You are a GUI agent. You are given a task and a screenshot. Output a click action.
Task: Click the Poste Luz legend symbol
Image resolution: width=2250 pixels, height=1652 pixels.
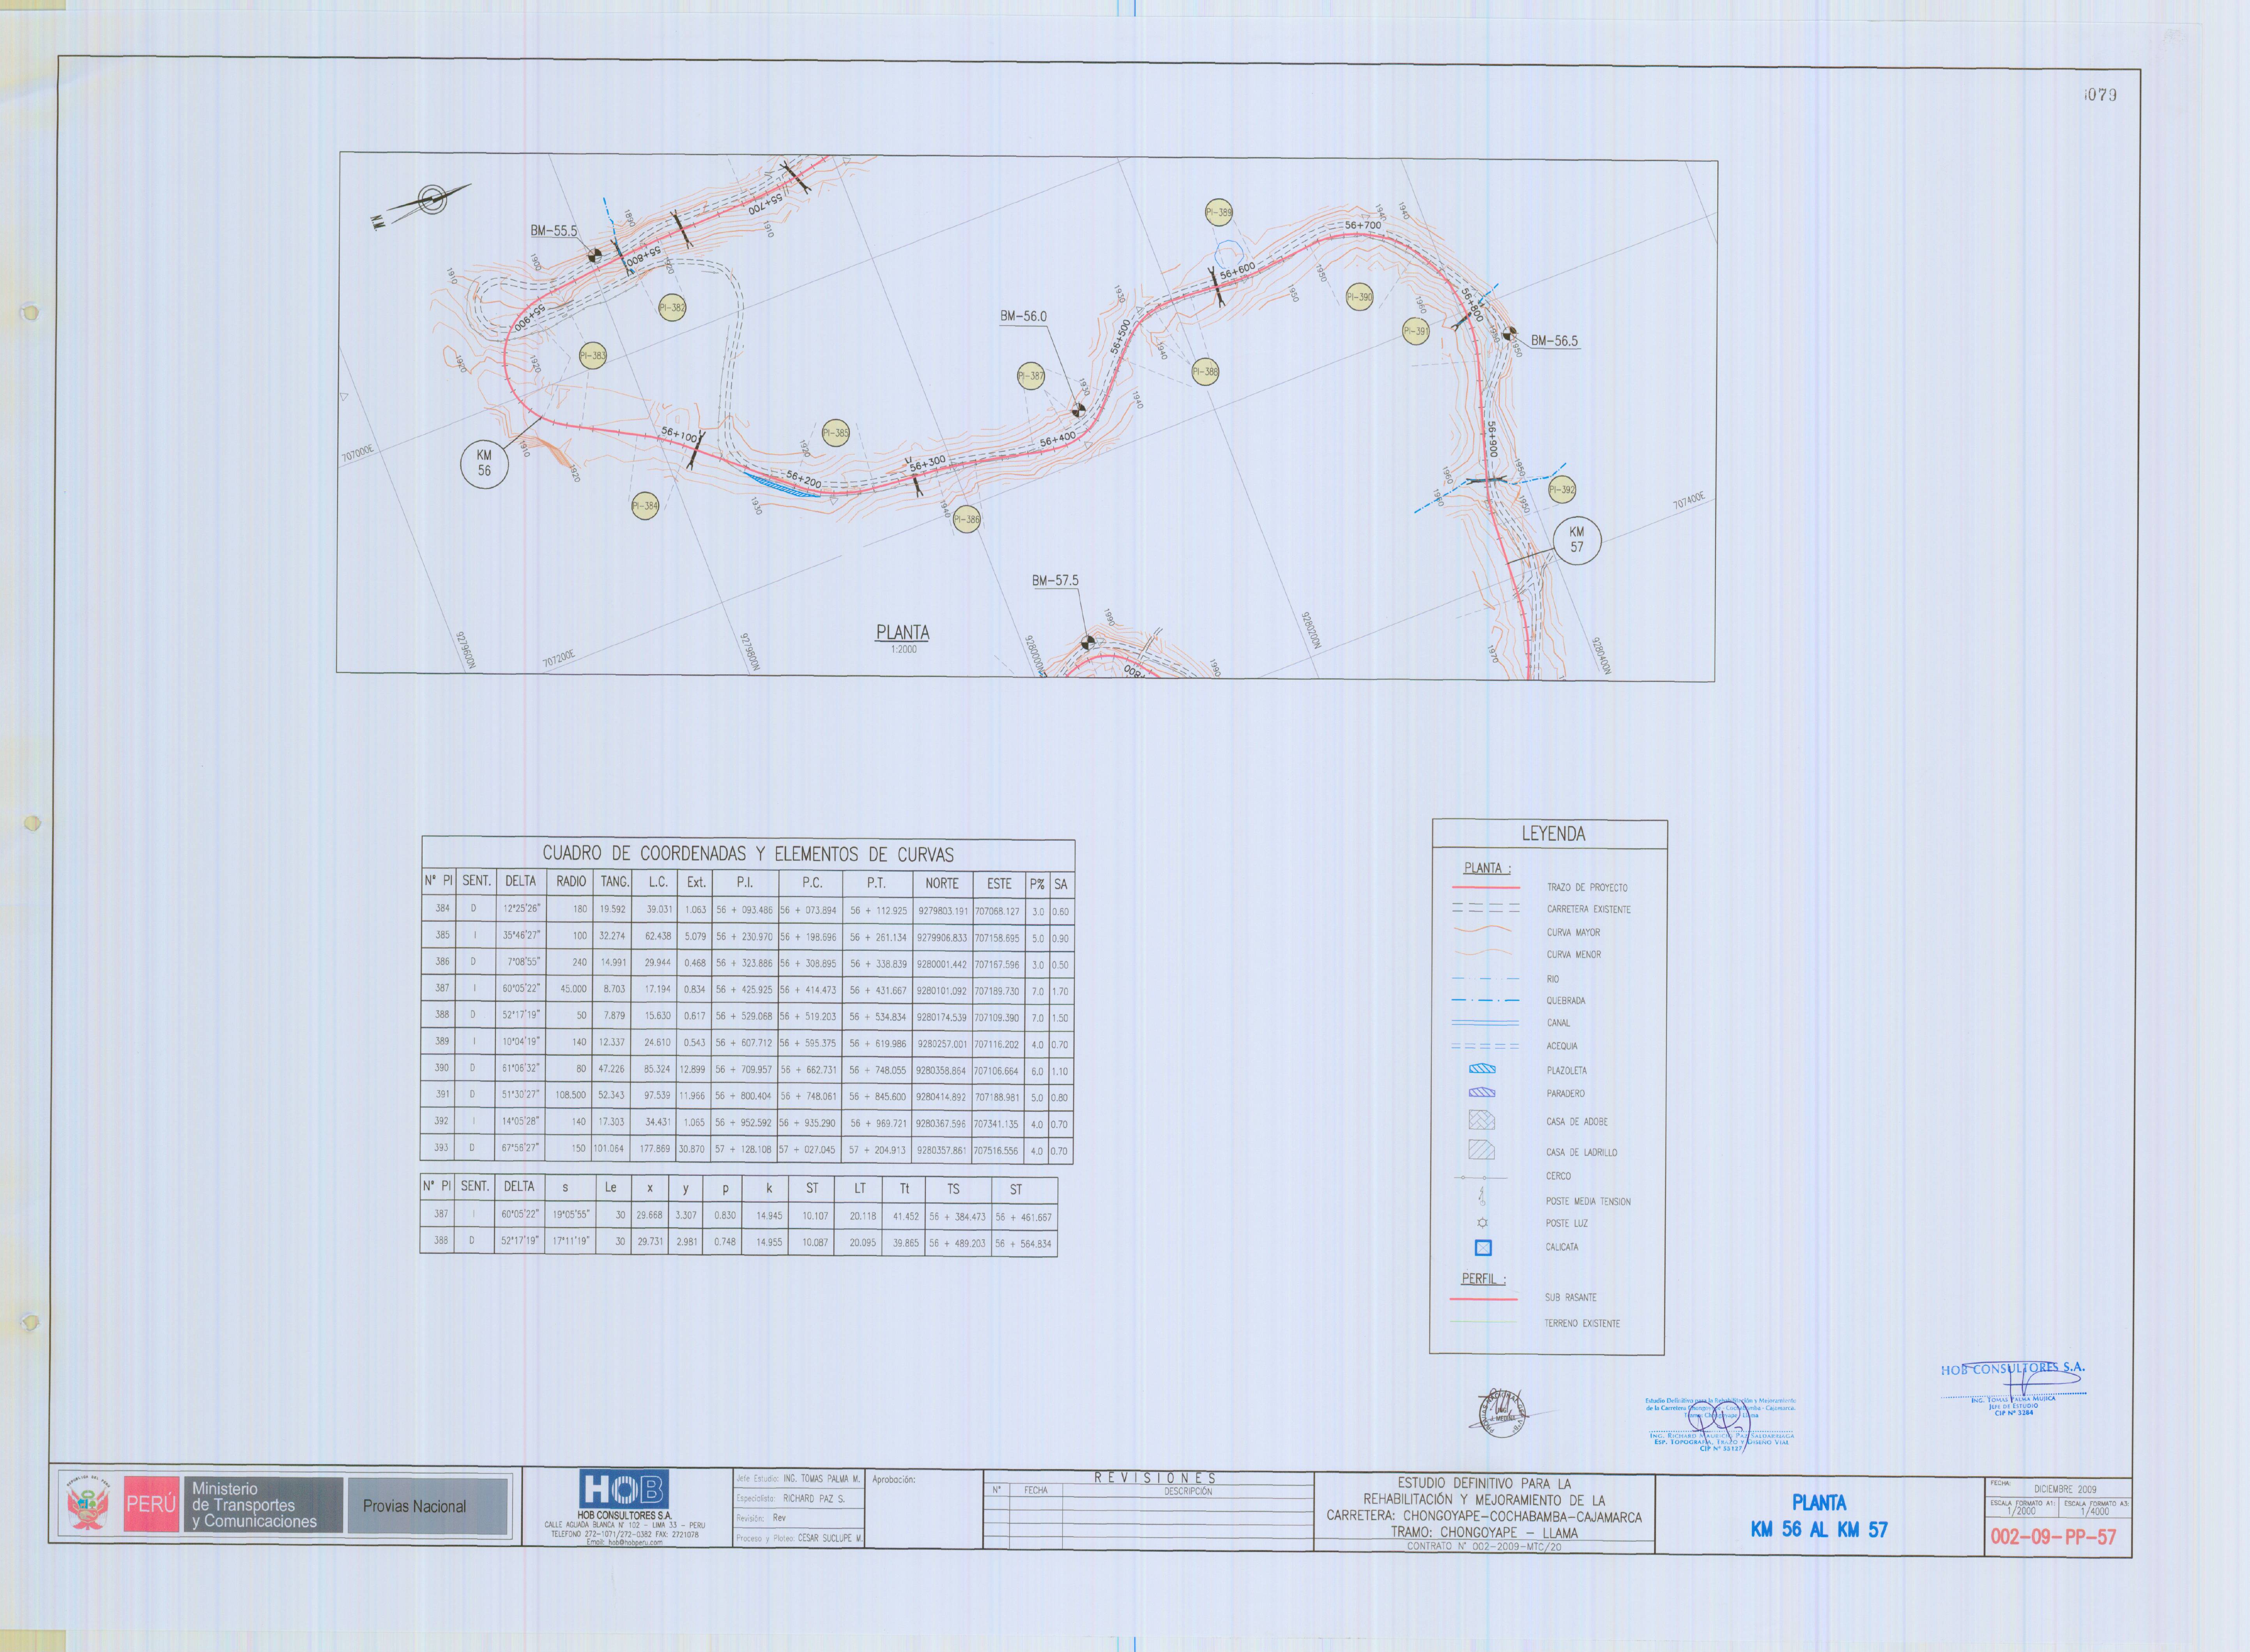tap(1483, 1223)
